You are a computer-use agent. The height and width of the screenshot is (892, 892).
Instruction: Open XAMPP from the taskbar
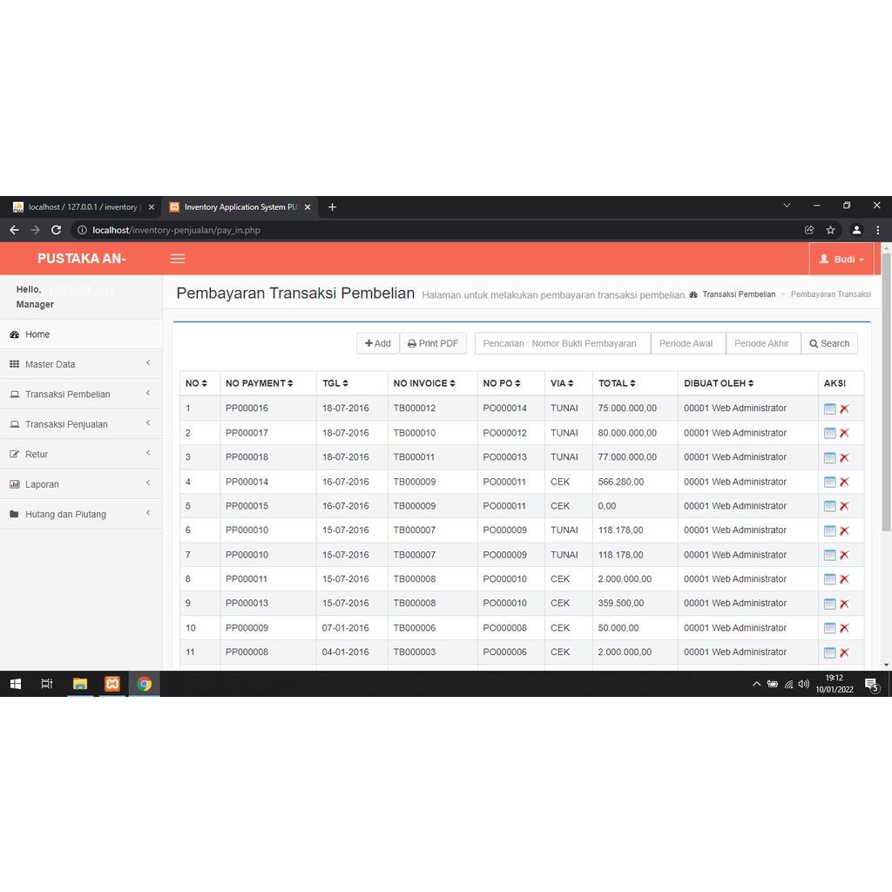tap(112, 683)
